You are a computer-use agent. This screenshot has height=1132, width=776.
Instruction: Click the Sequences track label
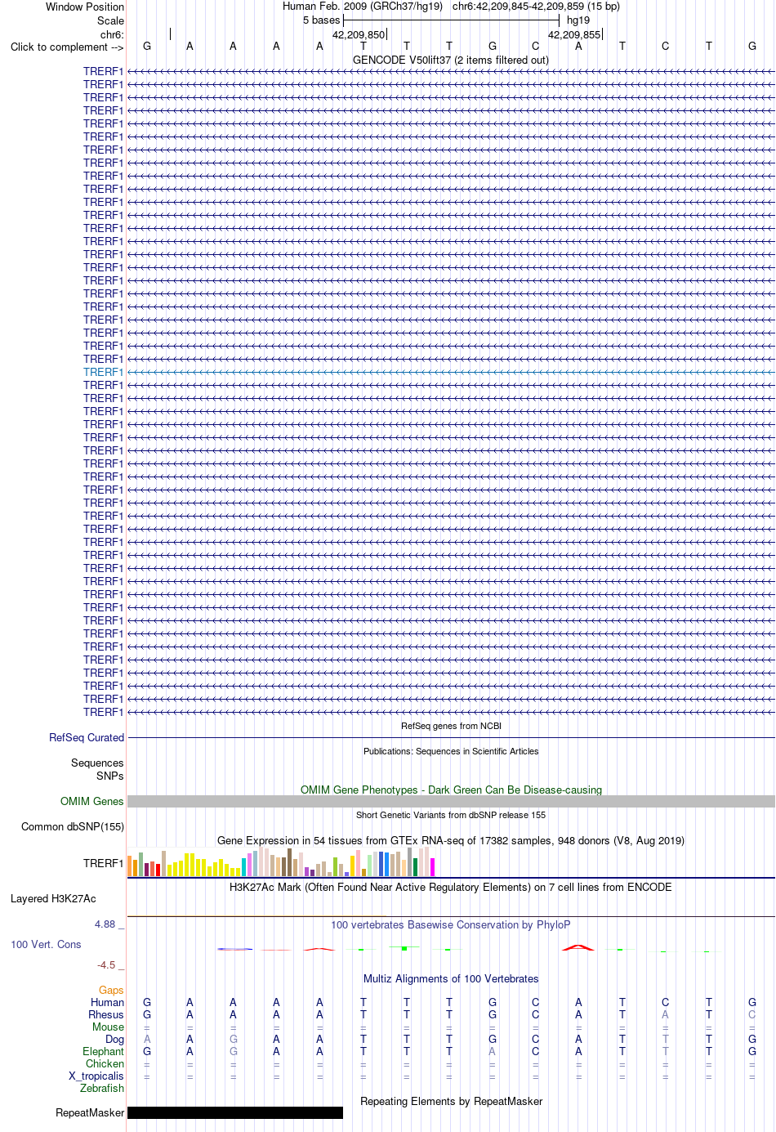click(97, 763)
